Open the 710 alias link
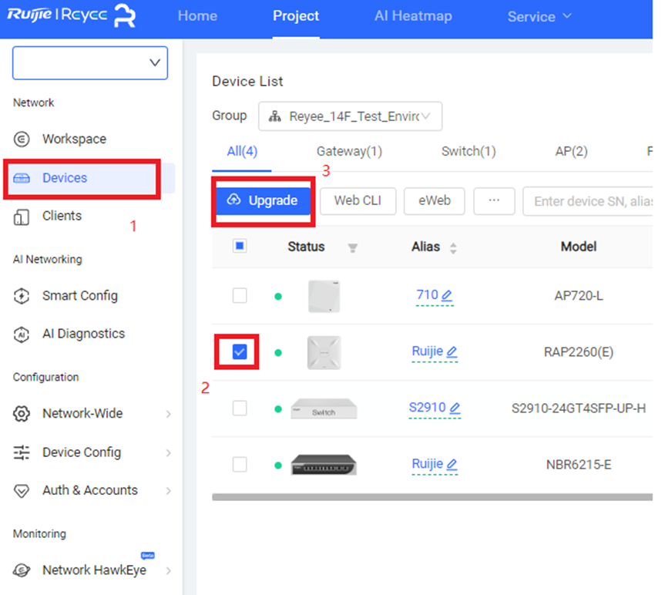Screen dimensions: 665x595 click(427, 294)
